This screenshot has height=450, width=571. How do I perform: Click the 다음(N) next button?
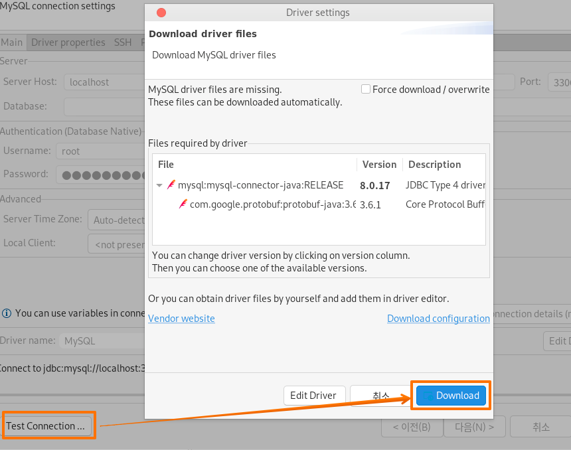tap(475, 427)
